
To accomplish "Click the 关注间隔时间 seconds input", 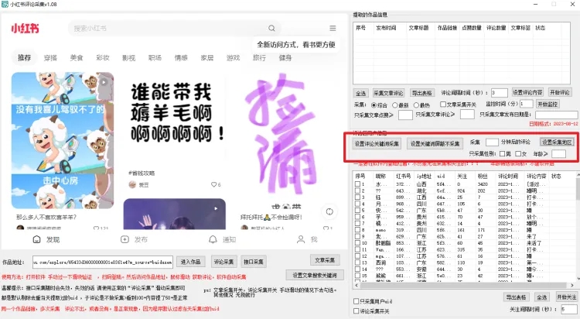I will click(x=569, y=309).
